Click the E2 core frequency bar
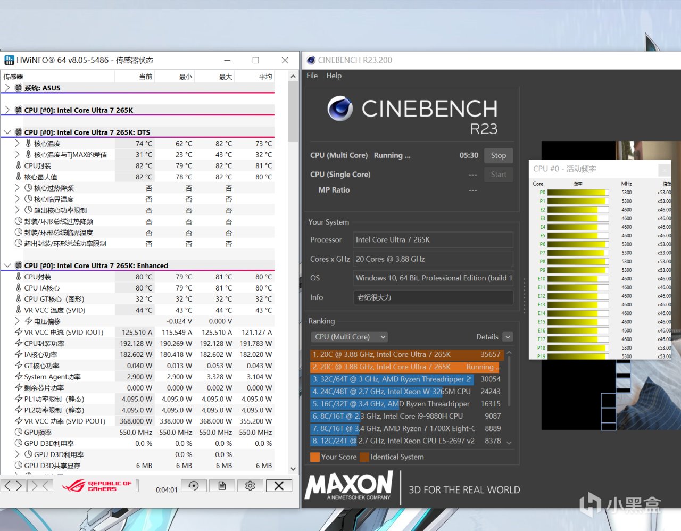This screenshot has width=681, height=531. 578,210
